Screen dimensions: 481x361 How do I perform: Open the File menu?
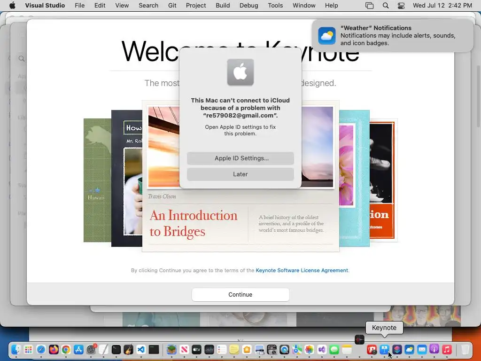(x=79, y=6)
